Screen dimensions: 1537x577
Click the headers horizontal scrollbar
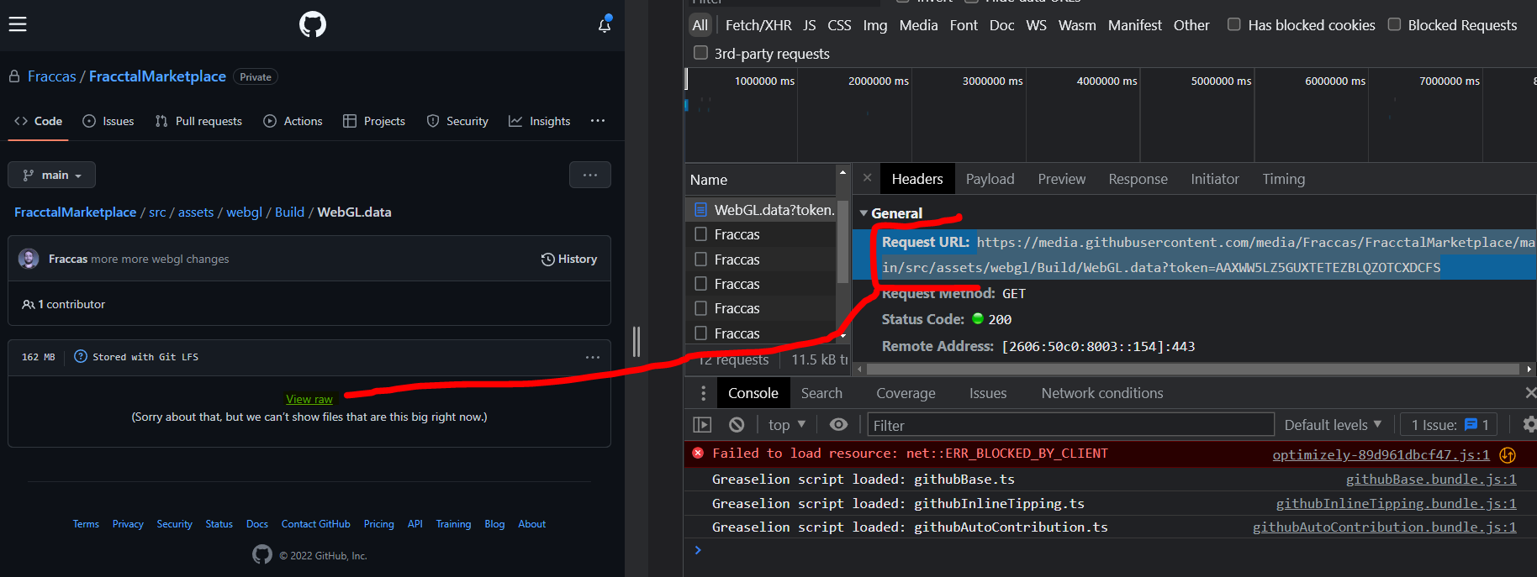tap(1192, 369)
